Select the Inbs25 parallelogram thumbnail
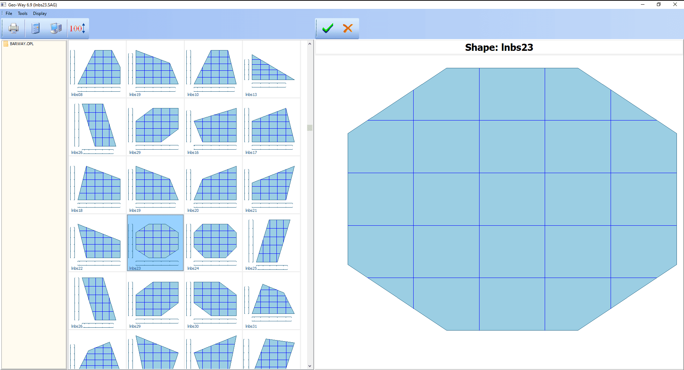This screenshot has height=370, width=684. (x=271, y=243)
